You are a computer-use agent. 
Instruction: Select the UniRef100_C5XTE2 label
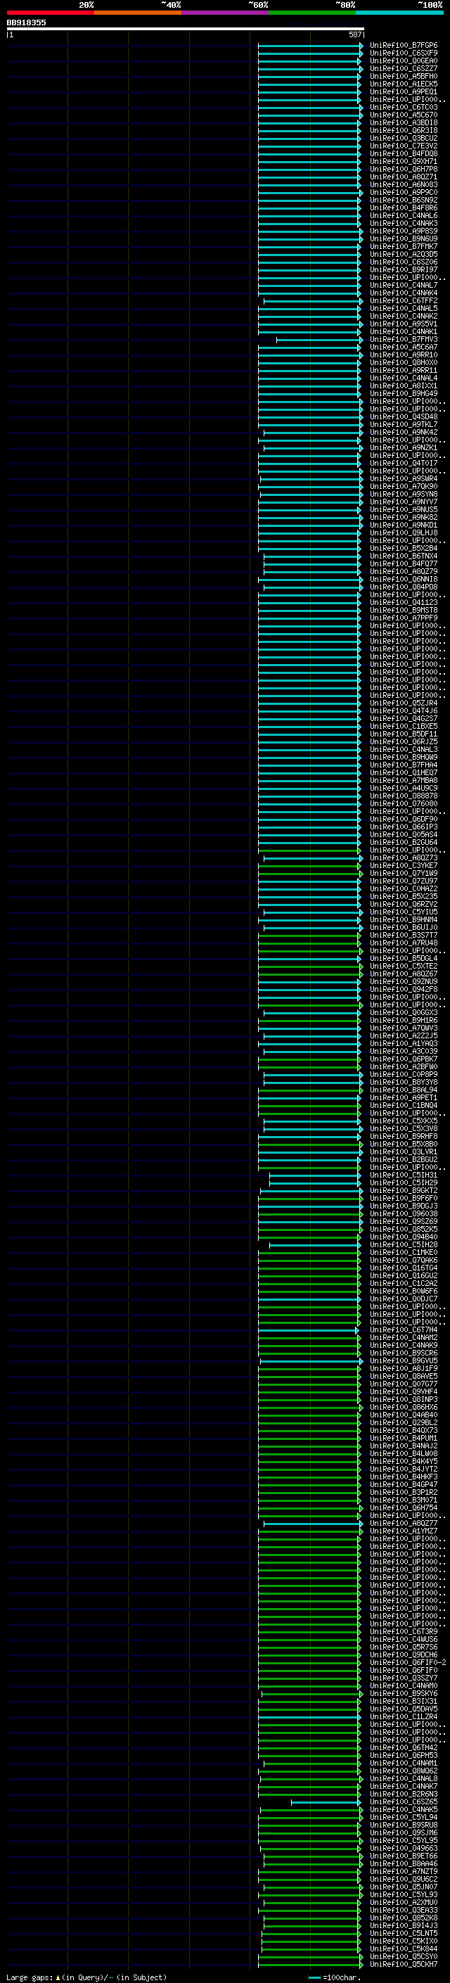403,966
